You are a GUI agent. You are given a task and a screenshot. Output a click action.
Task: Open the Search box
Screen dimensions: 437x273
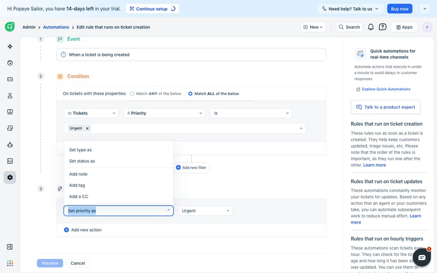pos(349,27)
